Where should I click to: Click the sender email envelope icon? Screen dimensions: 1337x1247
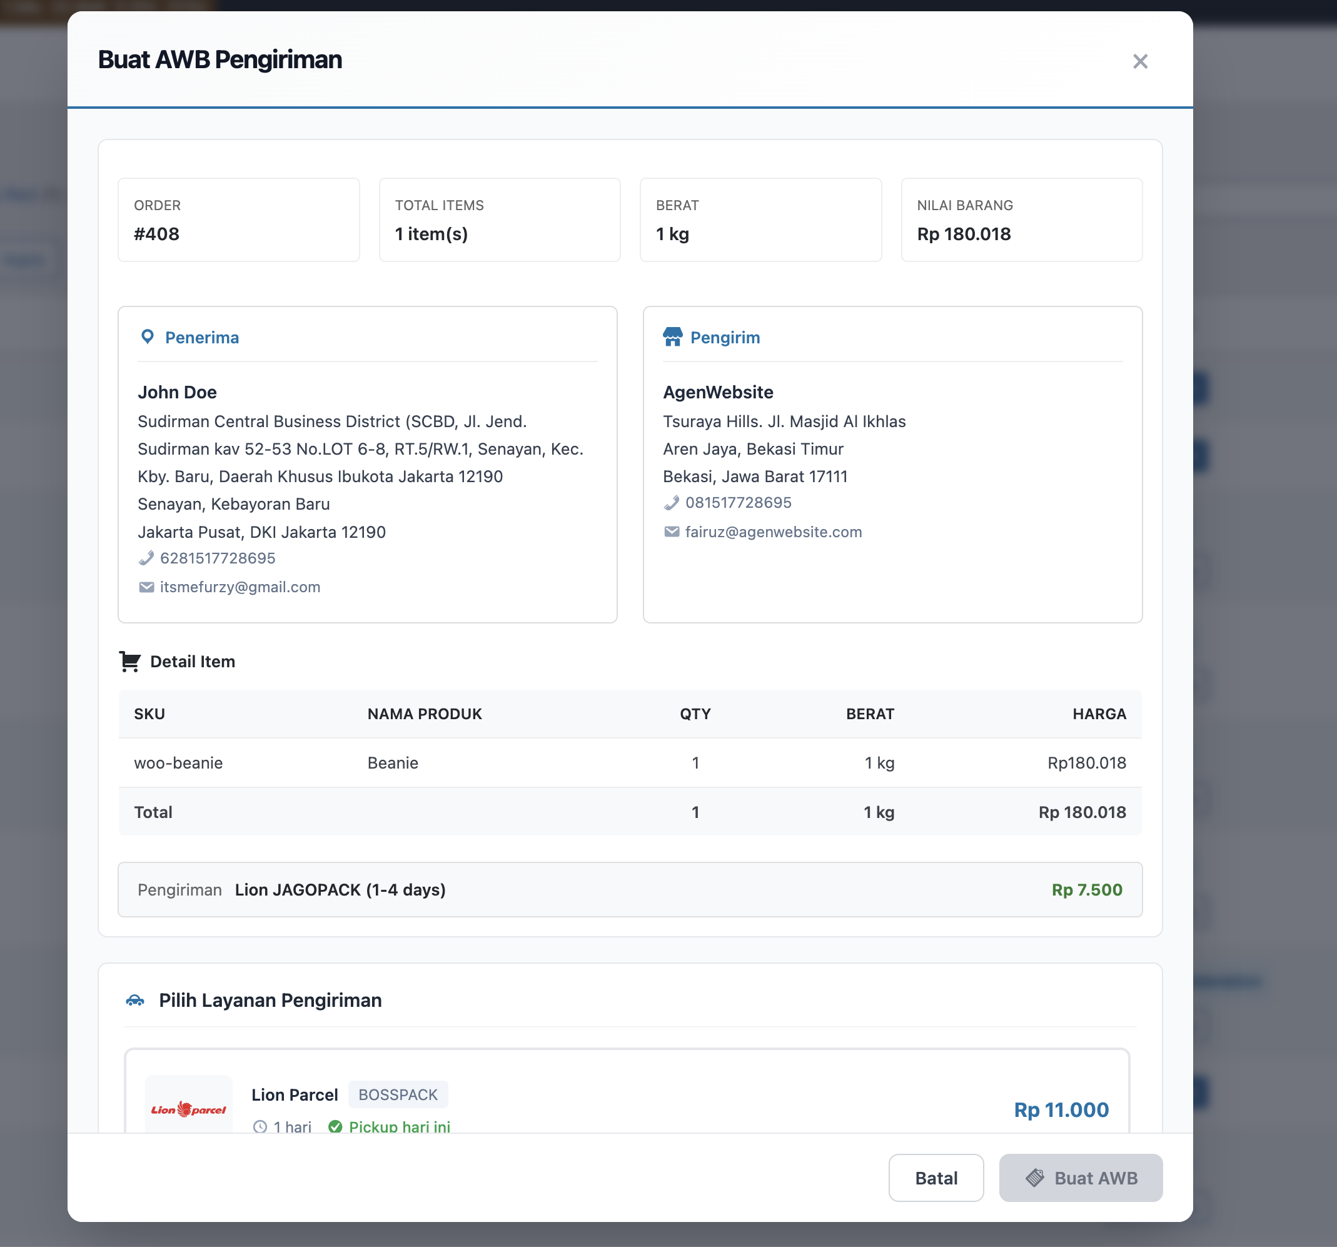click(x=671, y=532)
